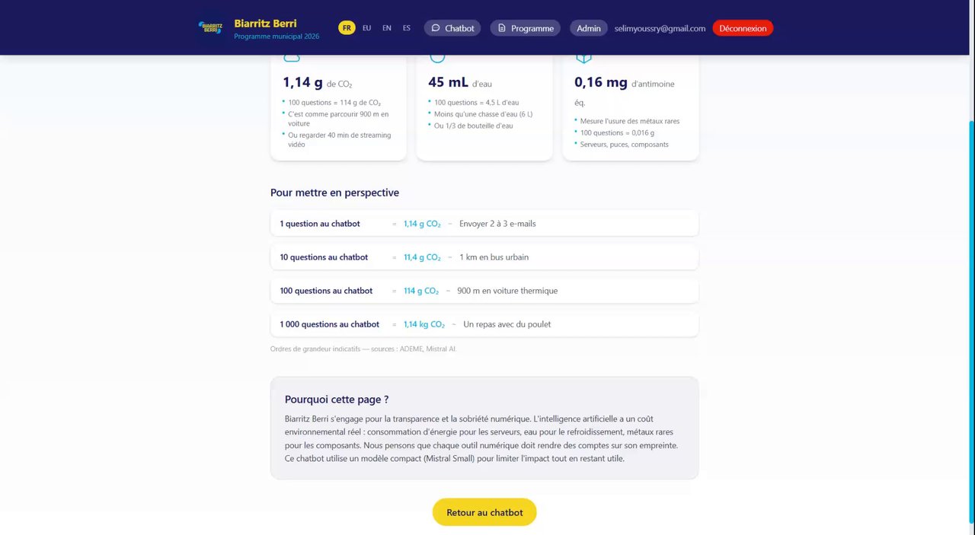Click the chat bubble icon on Chatbot
The image size is (975, 535).
tap(436, 28)
